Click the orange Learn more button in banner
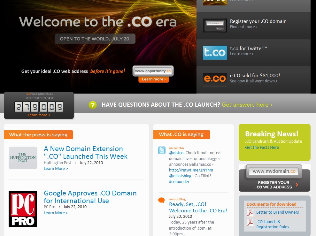 [x=154, y=79]
